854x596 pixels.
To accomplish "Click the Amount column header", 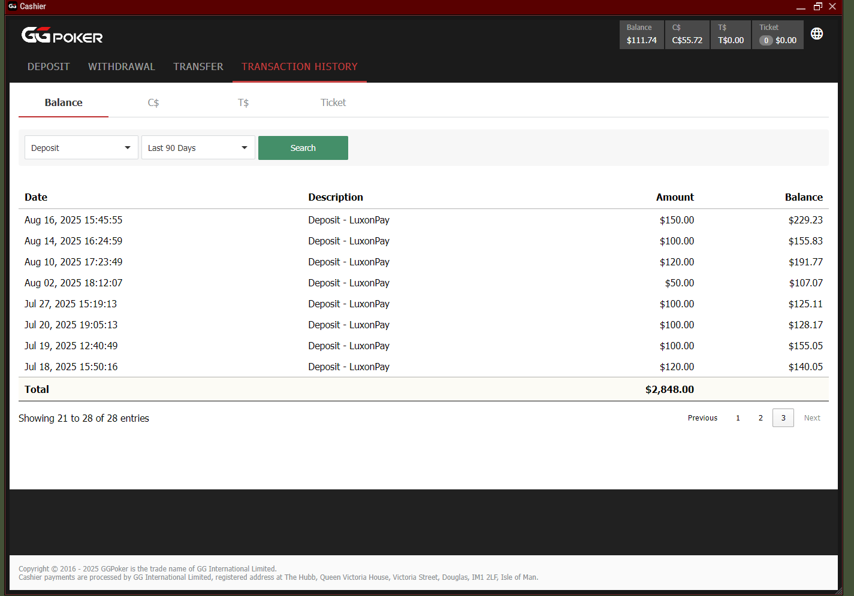I will click(675, 197).
